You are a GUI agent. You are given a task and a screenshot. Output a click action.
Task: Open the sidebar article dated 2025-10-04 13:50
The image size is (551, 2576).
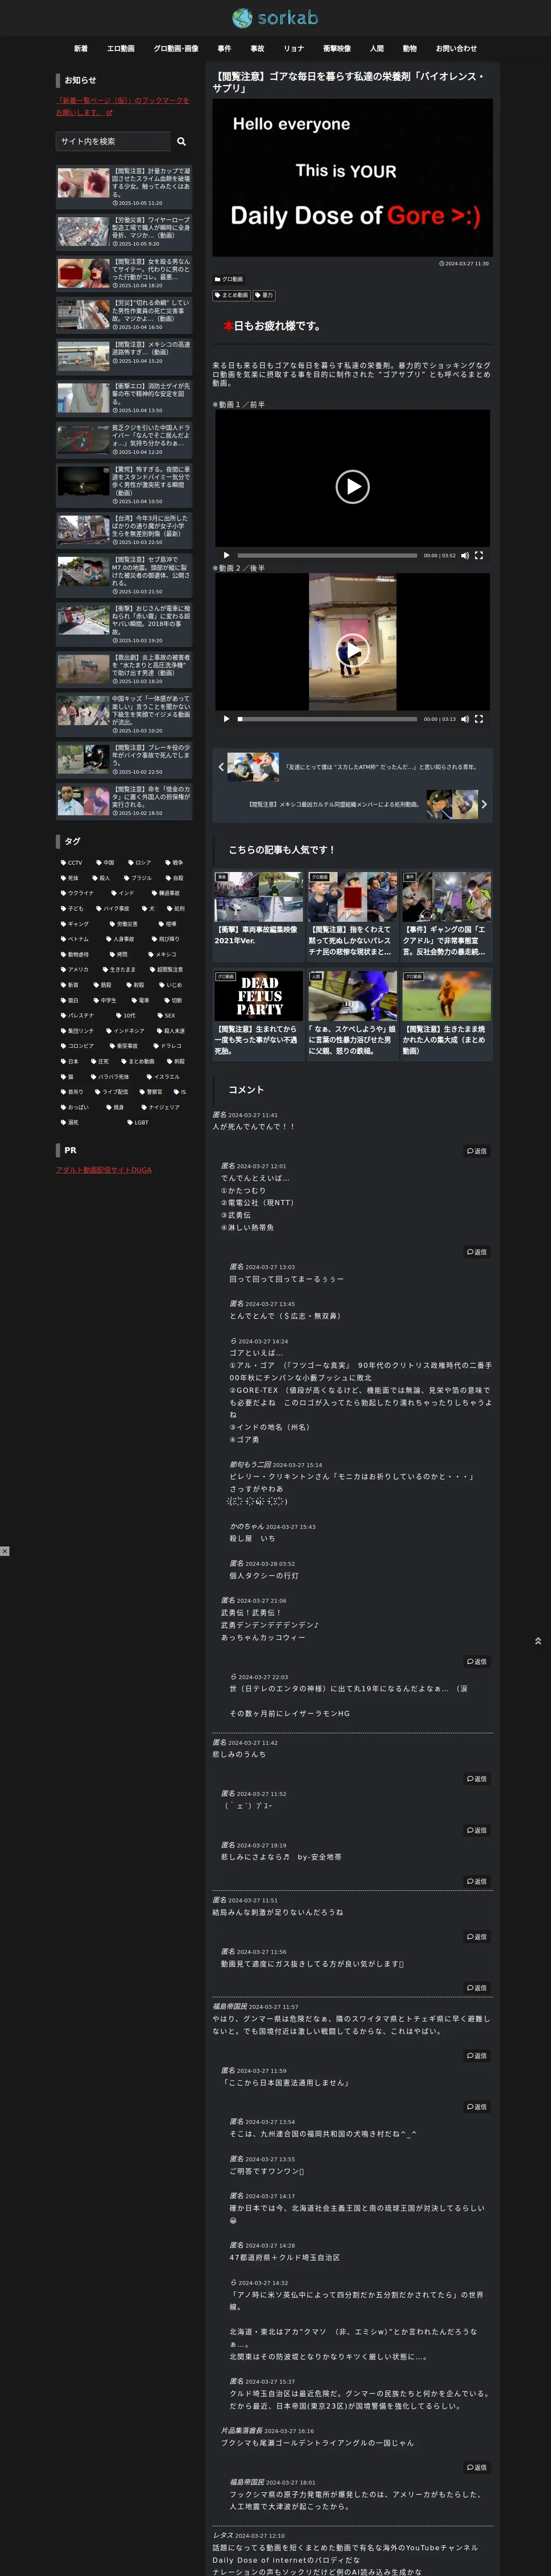pyautogui.click(x=124, y=397)
